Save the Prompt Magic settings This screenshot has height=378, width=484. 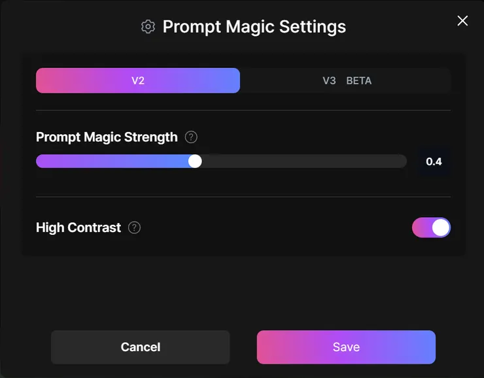[x=346, y=347]
